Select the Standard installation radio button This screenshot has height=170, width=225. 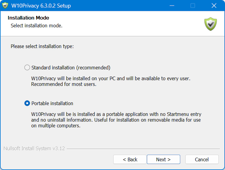27,67
